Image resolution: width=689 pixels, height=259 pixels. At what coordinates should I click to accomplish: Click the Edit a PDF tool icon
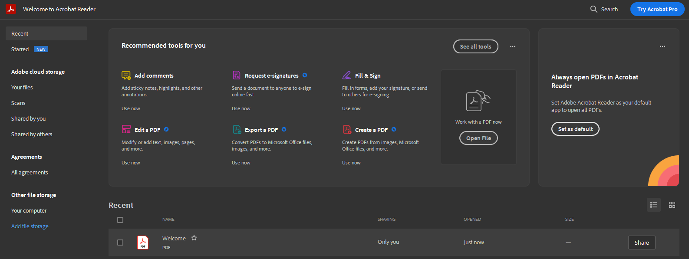pos(126,129)
